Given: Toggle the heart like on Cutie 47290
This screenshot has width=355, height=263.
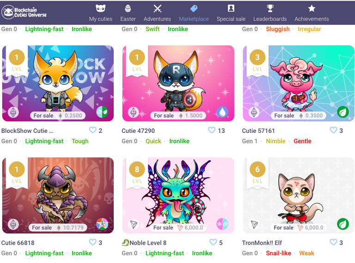Looking at the screenshot, I should (211, 130).
